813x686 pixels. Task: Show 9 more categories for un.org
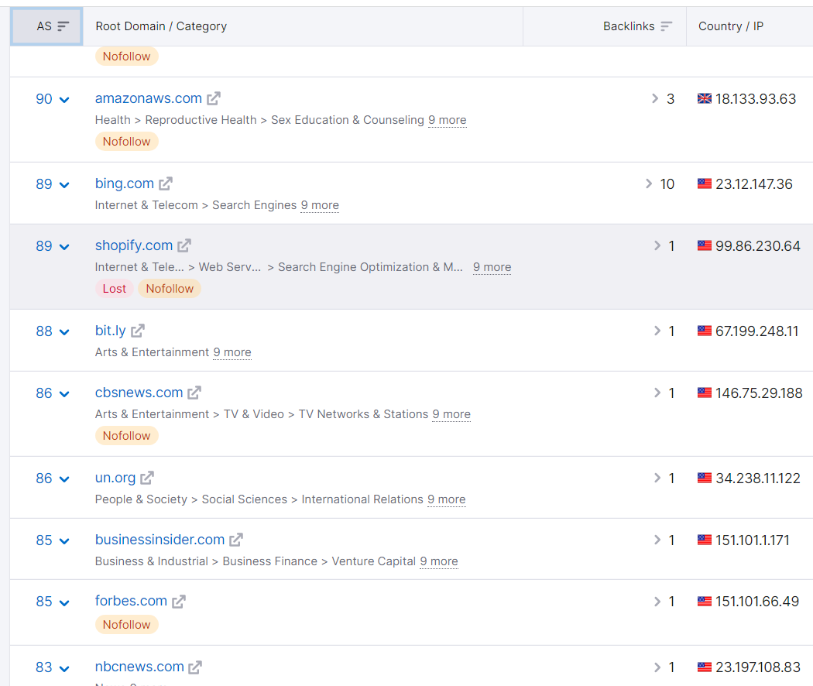click(447, 499)
